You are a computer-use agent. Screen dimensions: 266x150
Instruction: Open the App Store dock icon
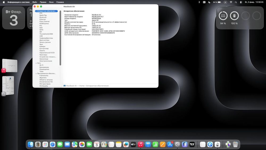coord(170,144)
